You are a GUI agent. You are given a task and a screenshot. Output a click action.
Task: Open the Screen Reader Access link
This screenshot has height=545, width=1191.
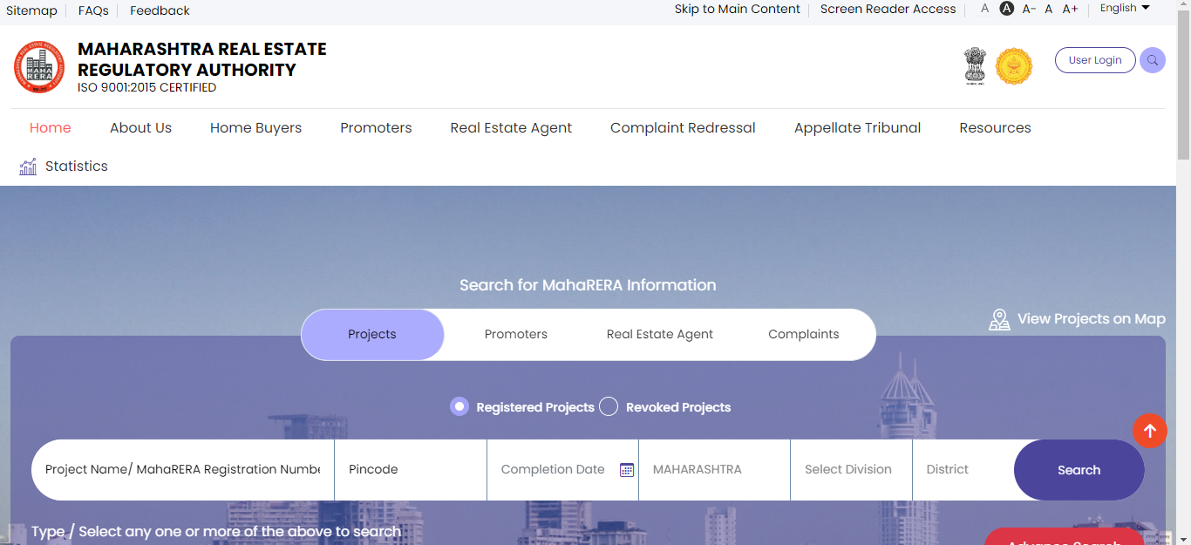point(888,9)
